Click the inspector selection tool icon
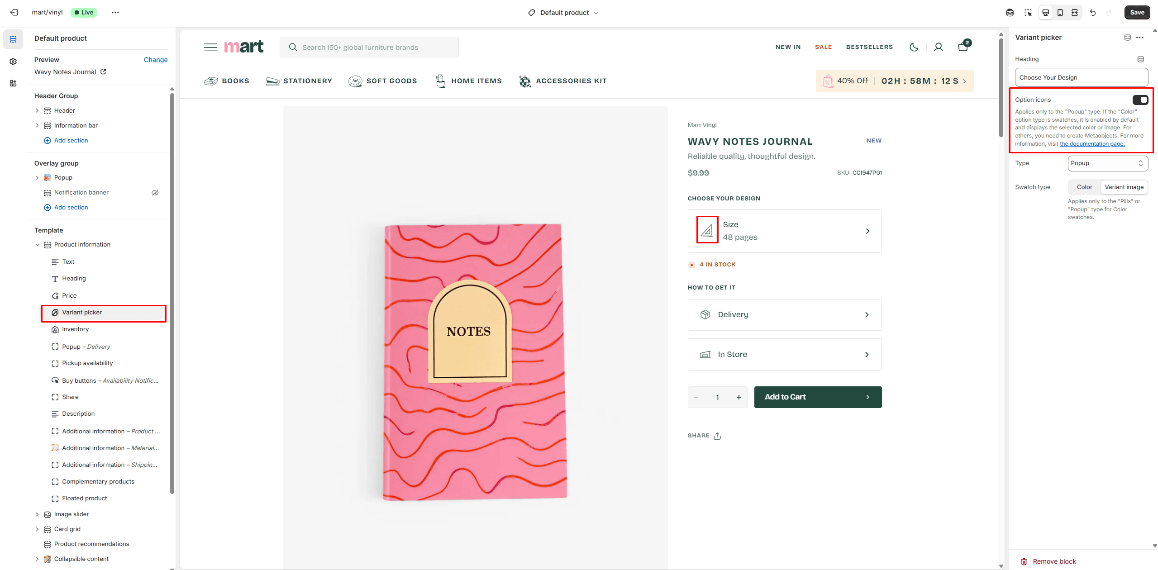Screen dimensions: 1158x570 (x=1028, y=13)
